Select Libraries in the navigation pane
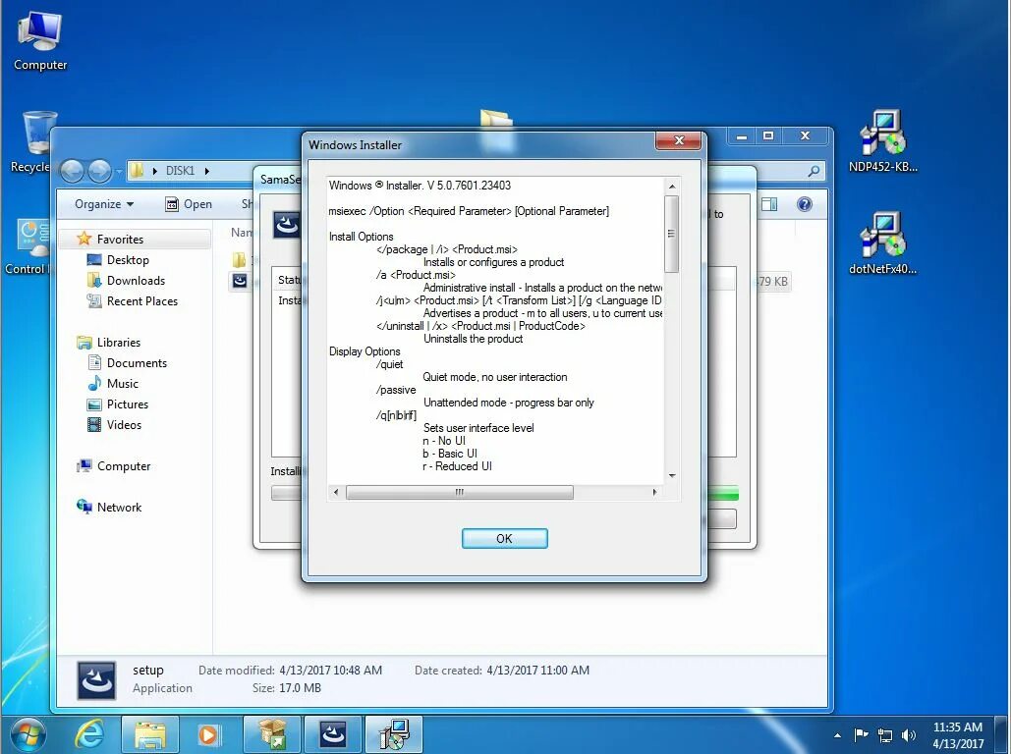 pyautogui.click(x=108, y=343)
